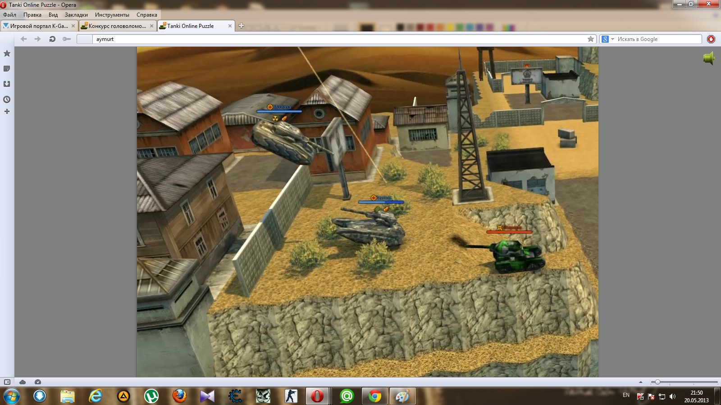
Task: Toggle Opera Turbo icon in status bar
Action: 38,382
